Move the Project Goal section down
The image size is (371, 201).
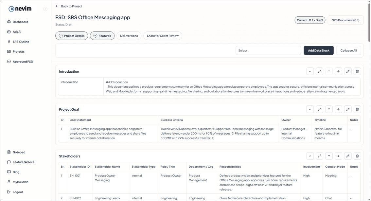point(338,109)
